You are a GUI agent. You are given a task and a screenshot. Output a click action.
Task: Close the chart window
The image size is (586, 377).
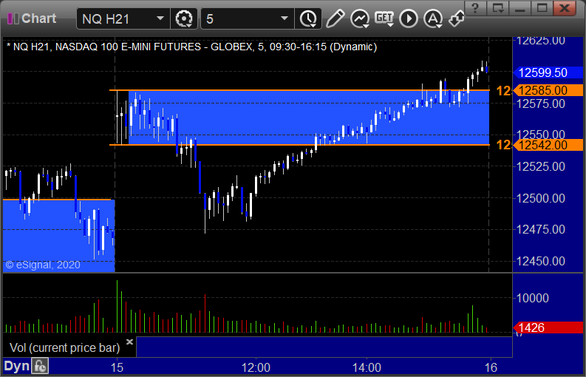[565, 8]
